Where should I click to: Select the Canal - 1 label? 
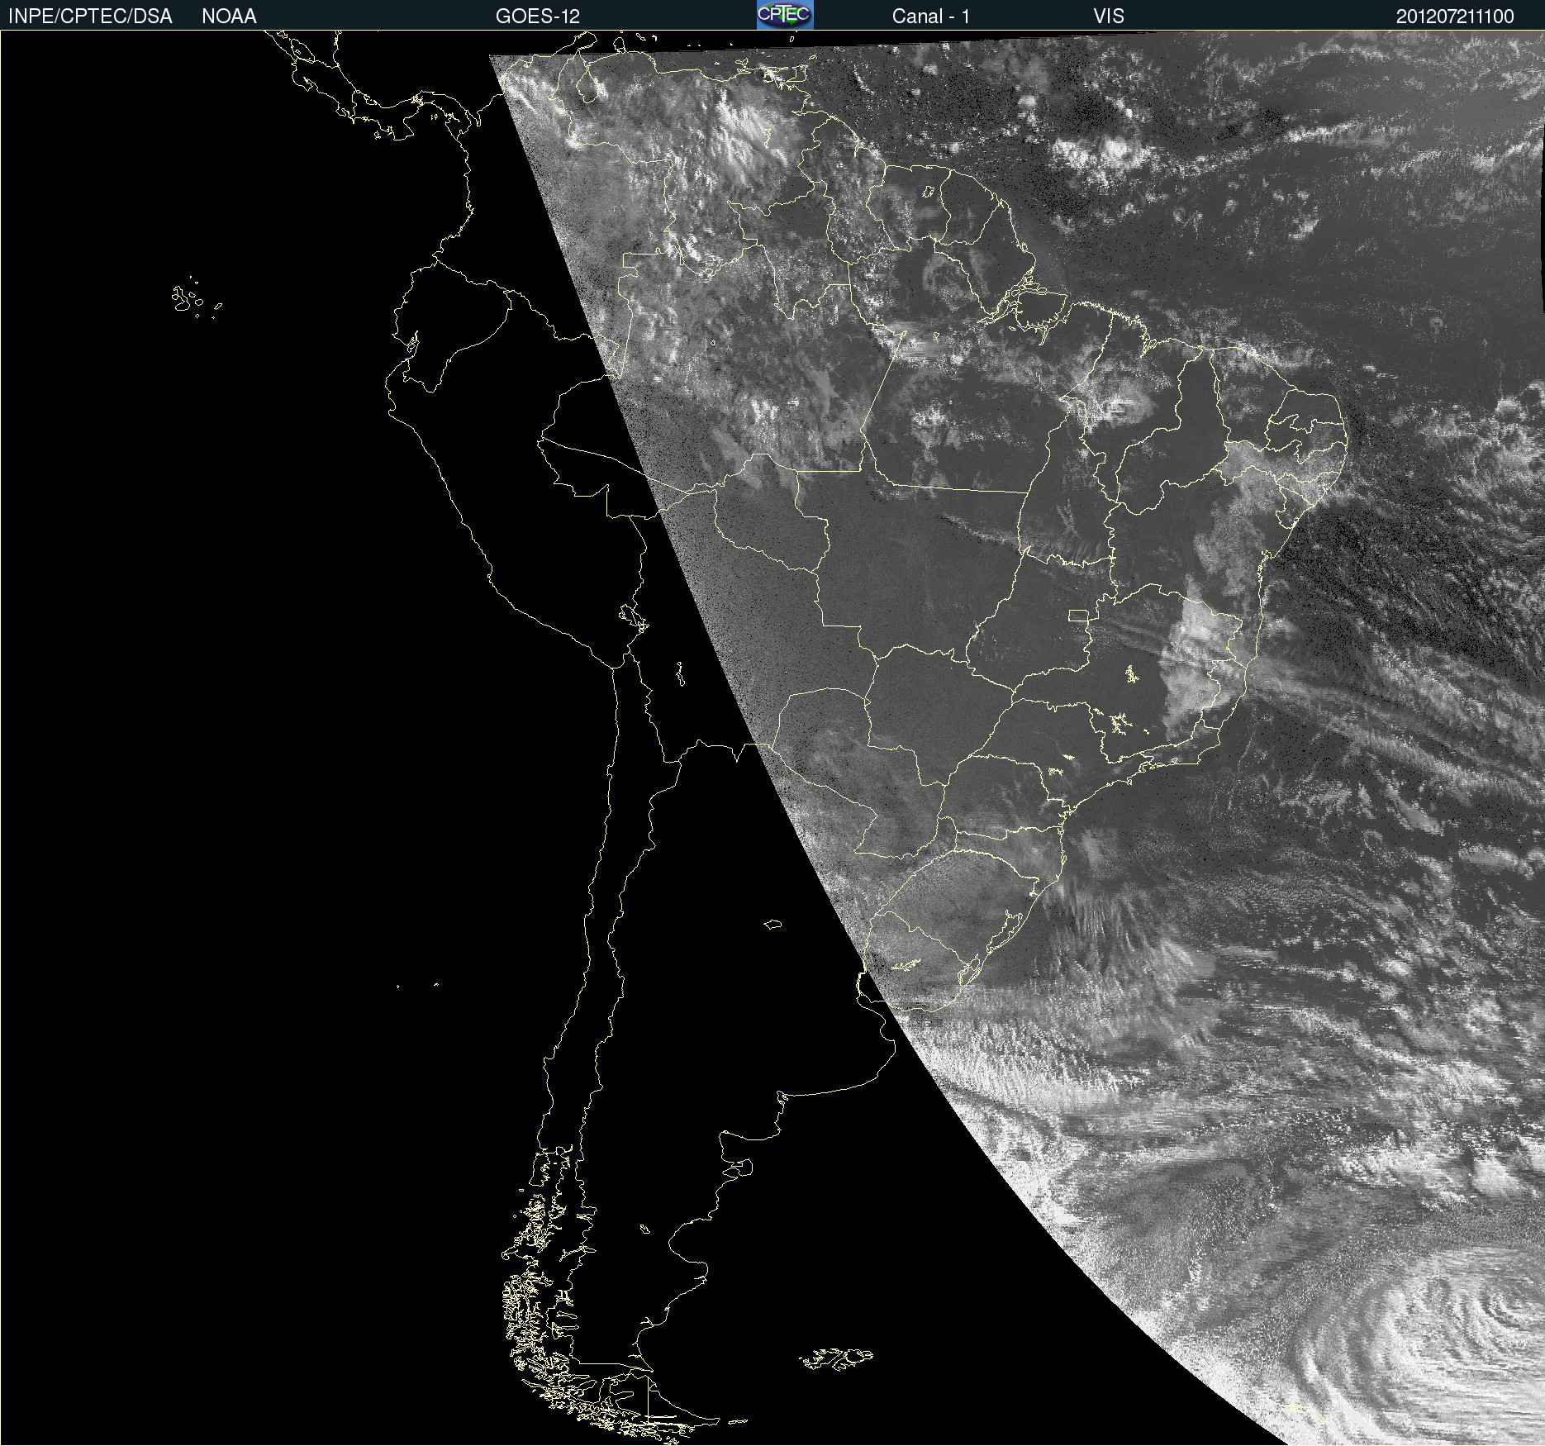[x=931, y=17]
